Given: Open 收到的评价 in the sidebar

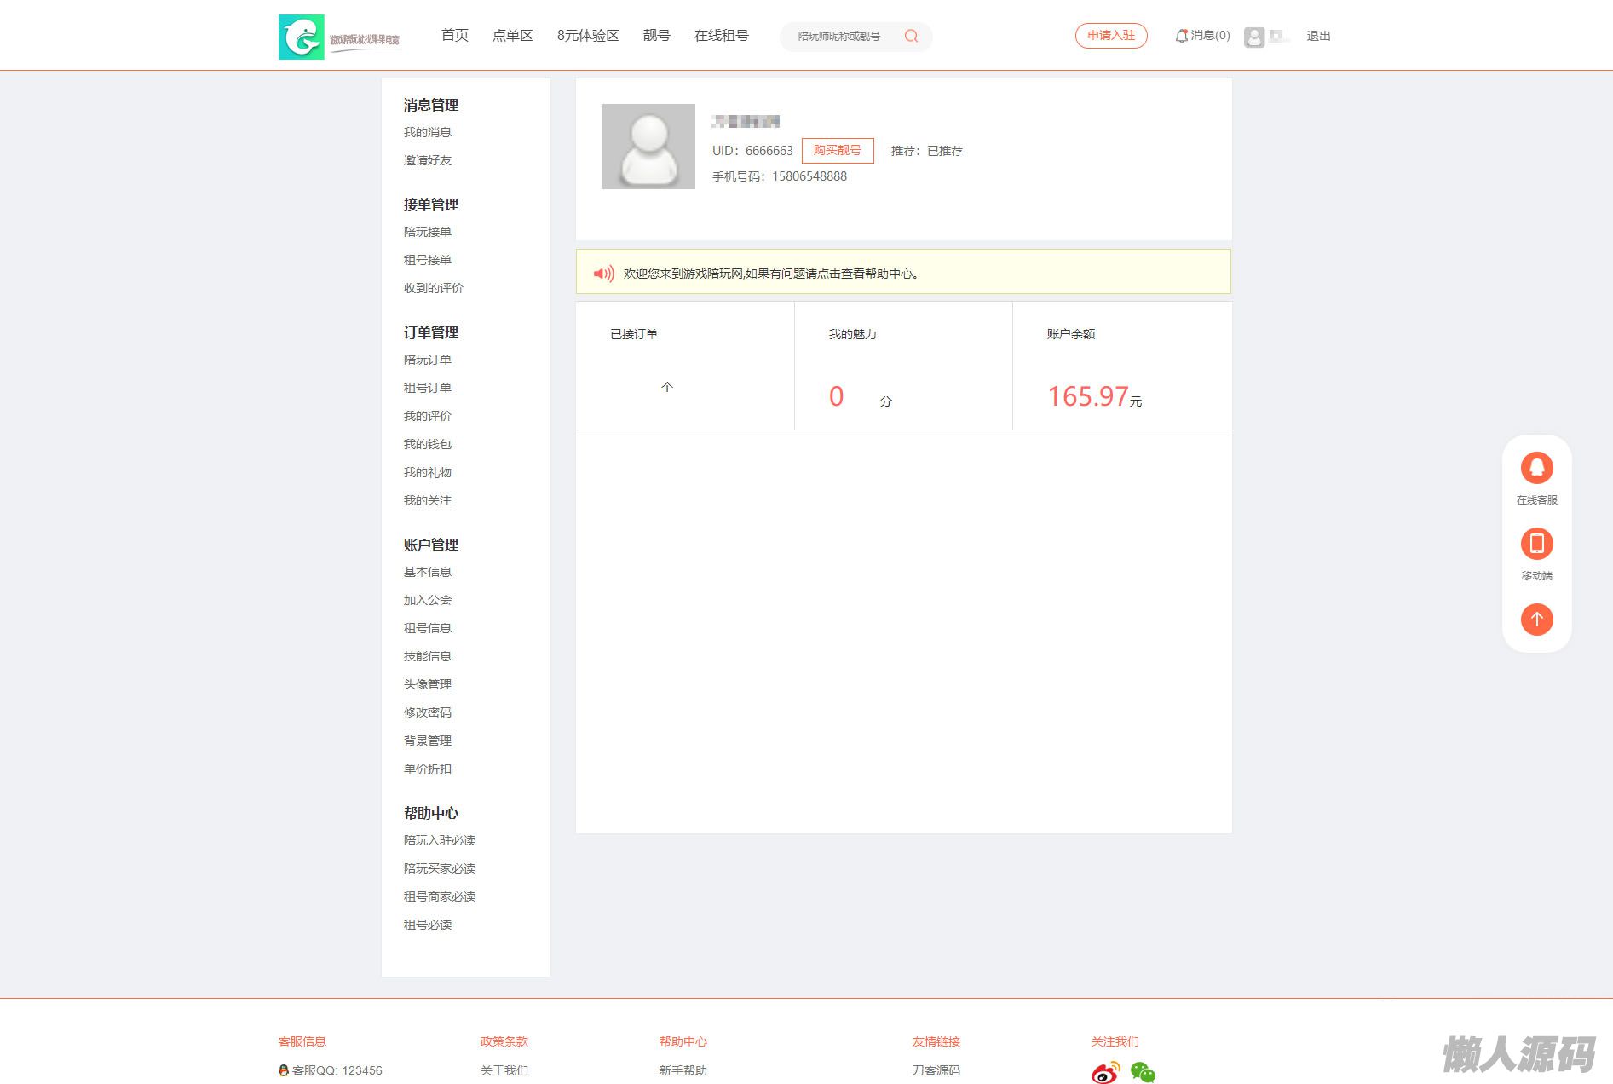Looking at the screenshot, I should click(434, 288).
